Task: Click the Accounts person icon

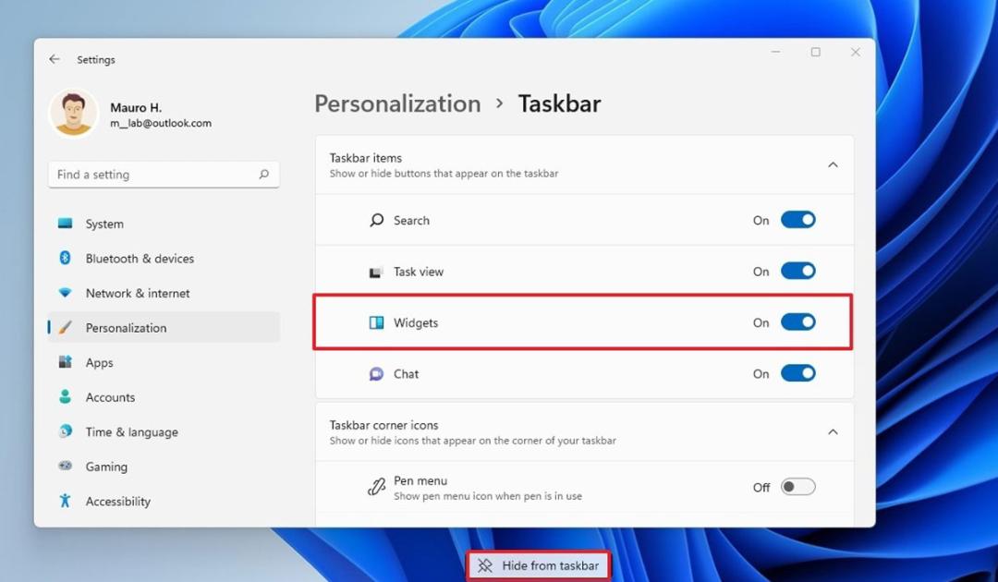Action: pos(65,396)
